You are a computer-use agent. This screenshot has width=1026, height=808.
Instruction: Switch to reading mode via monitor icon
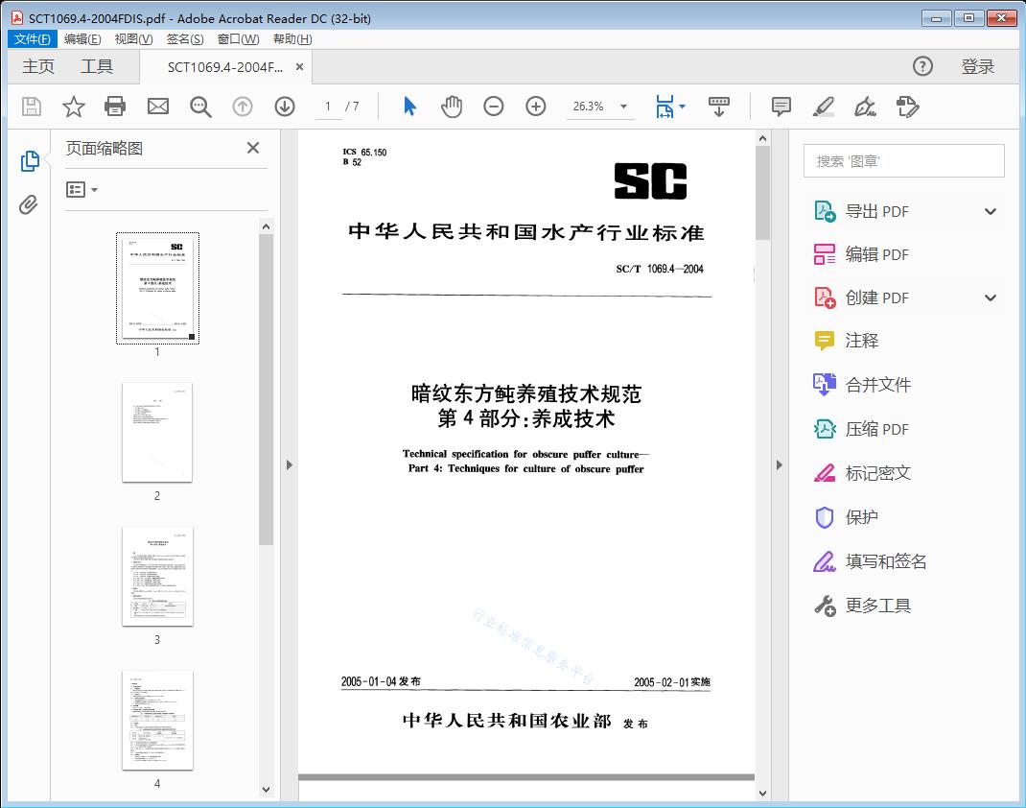point(719,107)
